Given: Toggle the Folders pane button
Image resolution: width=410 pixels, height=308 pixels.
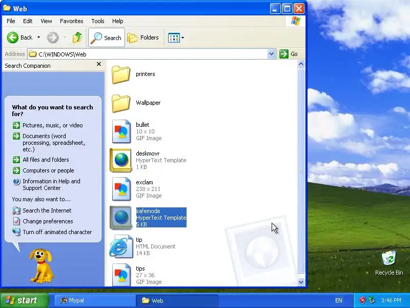Looking at the screenshot, I should point(143,37).
